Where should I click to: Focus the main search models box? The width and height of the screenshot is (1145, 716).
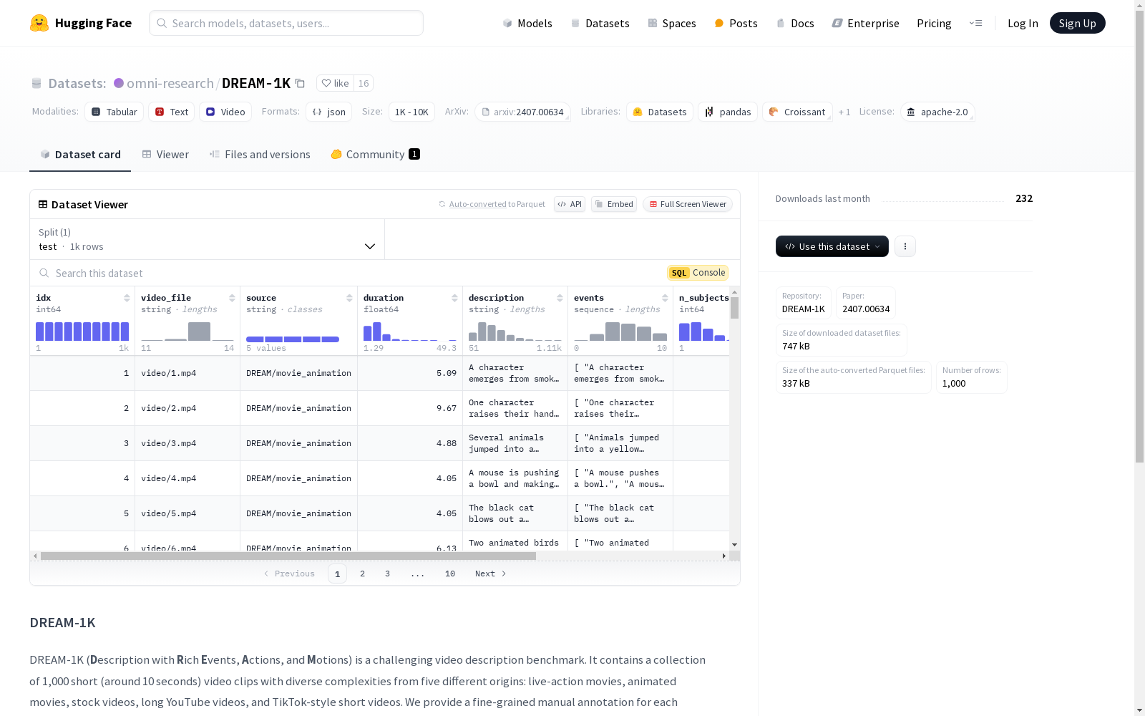point(286,23)
